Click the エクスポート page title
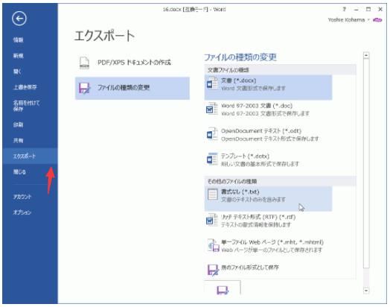The height and width of the screenshot is (307, 390). 104,36
